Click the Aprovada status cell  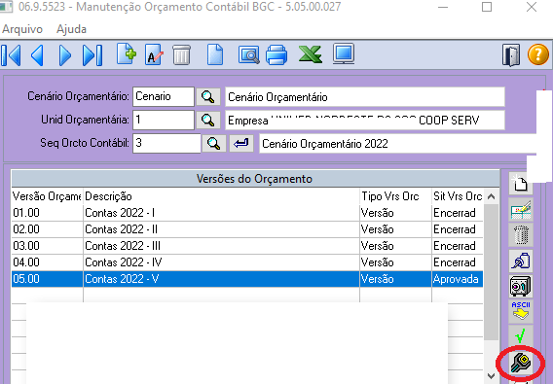point(458,279)
